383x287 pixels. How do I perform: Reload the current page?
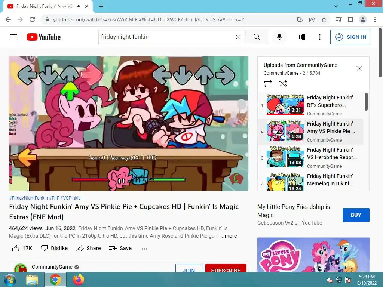tap(32, 19)
